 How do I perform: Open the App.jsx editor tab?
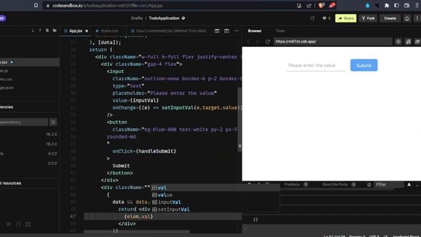coord(76,31)
